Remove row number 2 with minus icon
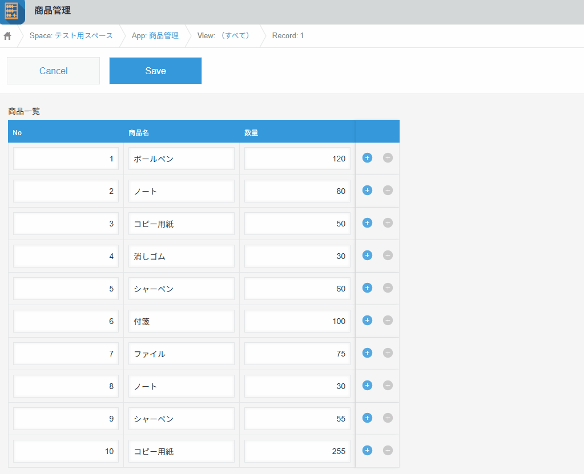The width and height of the screenshot is (584, 474). pyautogui.click(x=388, y=191)
